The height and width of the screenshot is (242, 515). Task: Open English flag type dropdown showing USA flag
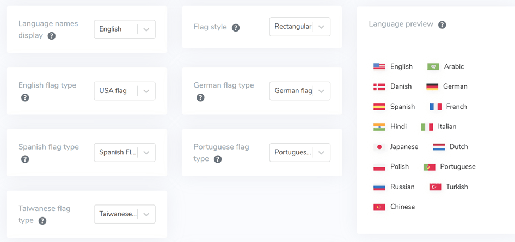coord(125,91)
